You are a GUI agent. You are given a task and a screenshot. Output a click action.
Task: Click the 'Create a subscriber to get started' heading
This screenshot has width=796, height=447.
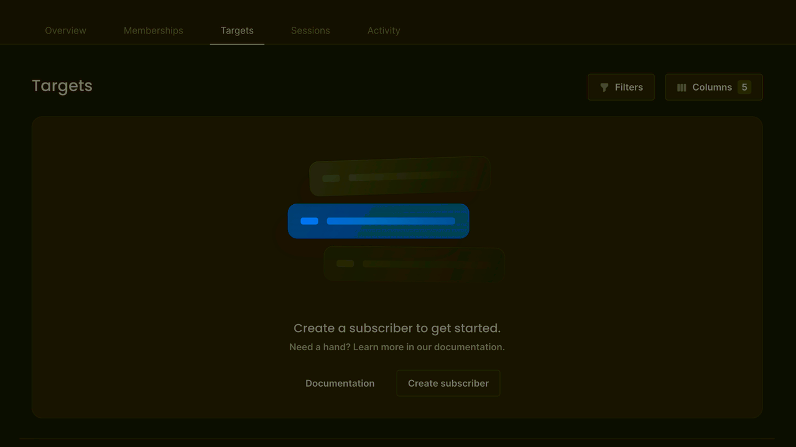397,328
